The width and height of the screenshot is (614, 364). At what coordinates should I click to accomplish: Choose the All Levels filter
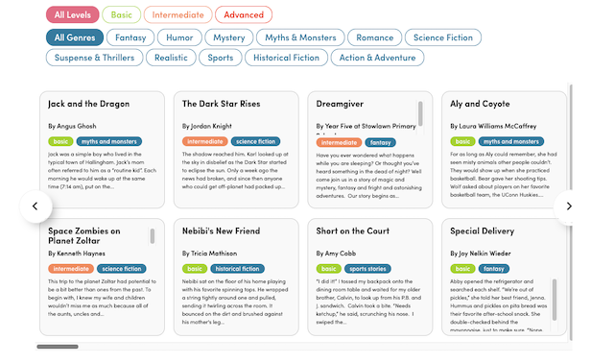point(73,15)
